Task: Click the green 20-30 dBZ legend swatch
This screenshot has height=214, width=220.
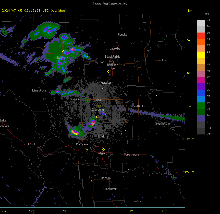Action: click(201, 106)
